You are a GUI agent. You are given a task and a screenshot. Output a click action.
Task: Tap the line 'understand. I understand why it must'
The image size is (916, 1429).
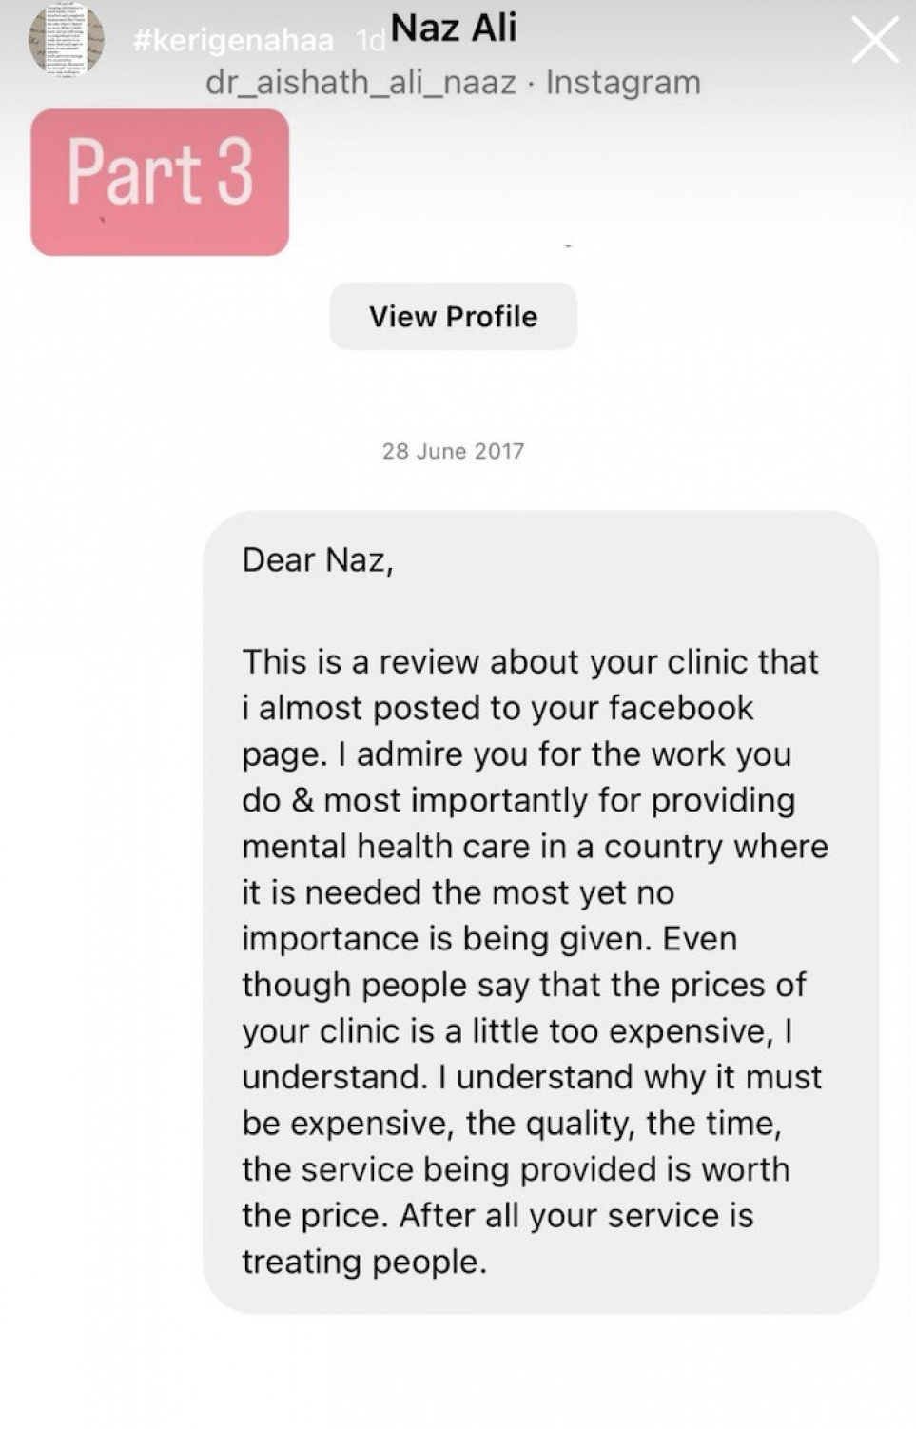tap(532, 1077)
